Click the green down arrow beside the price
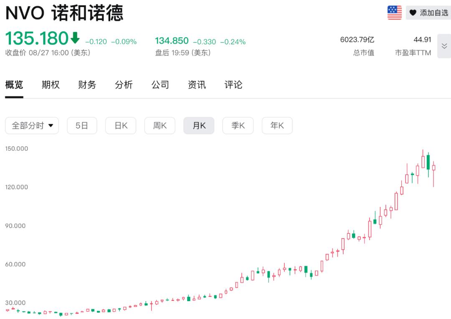The image size is (451, 319). click(x=75, y=38)
